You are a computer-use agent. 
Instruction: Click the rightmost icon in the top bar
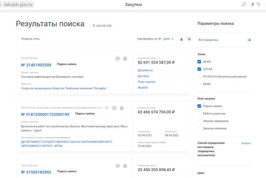pyautogui.click(x=258, y=4)
